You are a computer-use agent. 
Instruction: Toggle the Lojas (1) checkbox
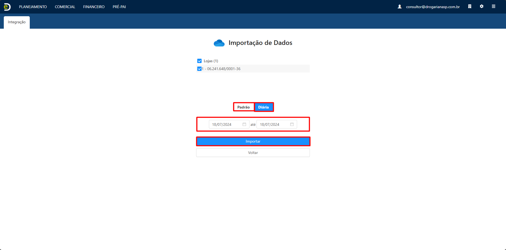(x=199, y=61)
